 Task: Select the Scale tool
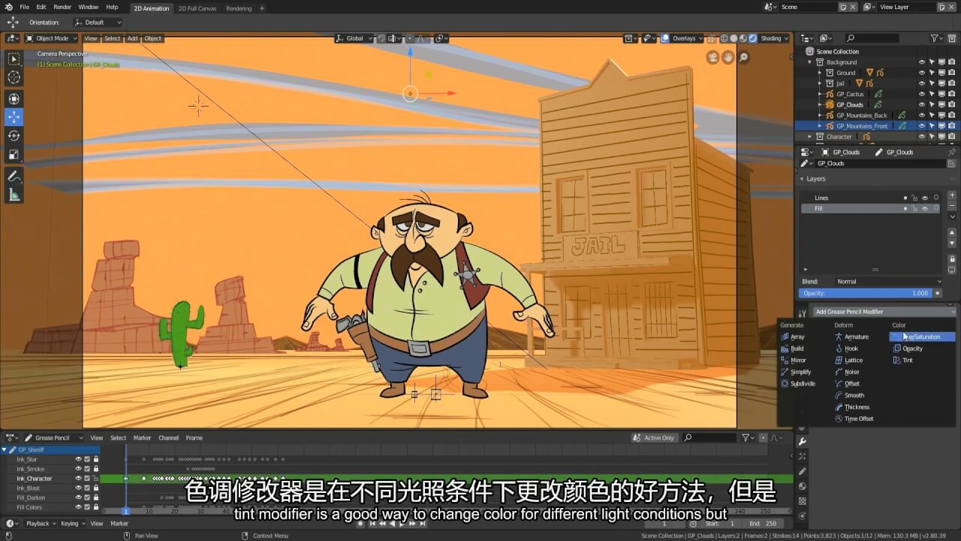click(14, 155)
